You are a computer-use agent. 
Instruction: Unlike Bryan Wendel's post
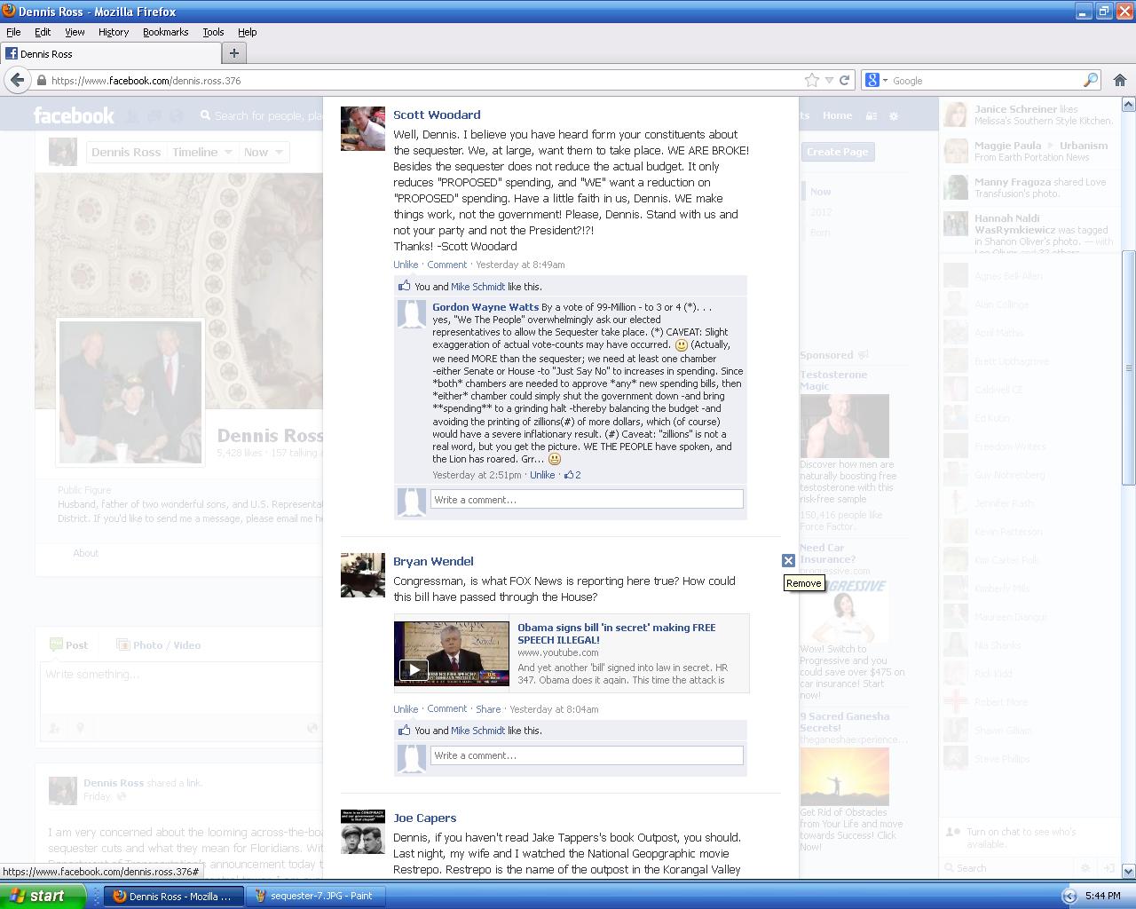406,709
